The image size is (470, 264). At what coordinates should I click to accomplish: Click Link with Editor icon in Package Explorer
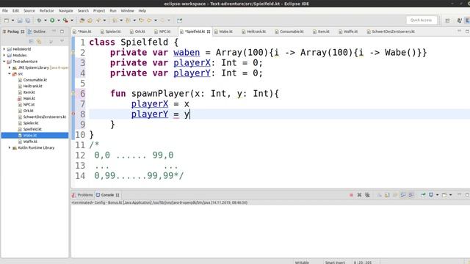[39, 41]
